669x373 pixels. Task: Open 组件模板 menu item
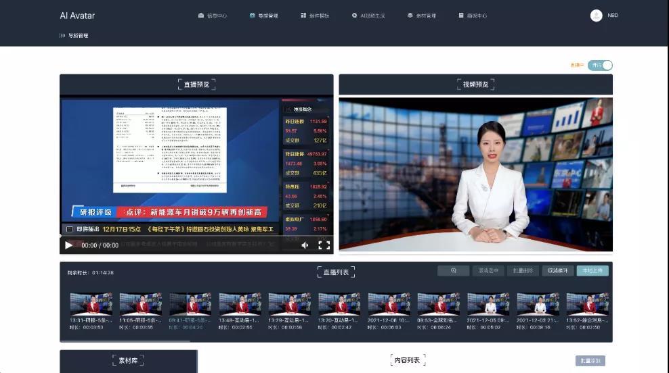(315, 16)
